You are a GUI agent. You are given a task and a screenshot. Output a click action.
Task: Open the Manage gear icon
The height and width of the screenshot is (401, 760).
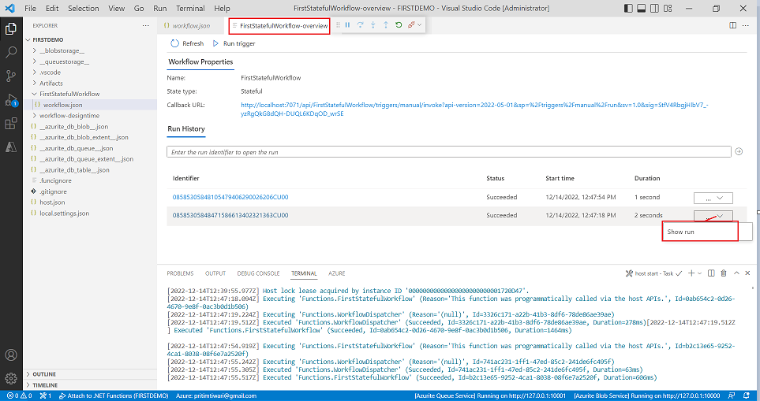tap(11, 379)
